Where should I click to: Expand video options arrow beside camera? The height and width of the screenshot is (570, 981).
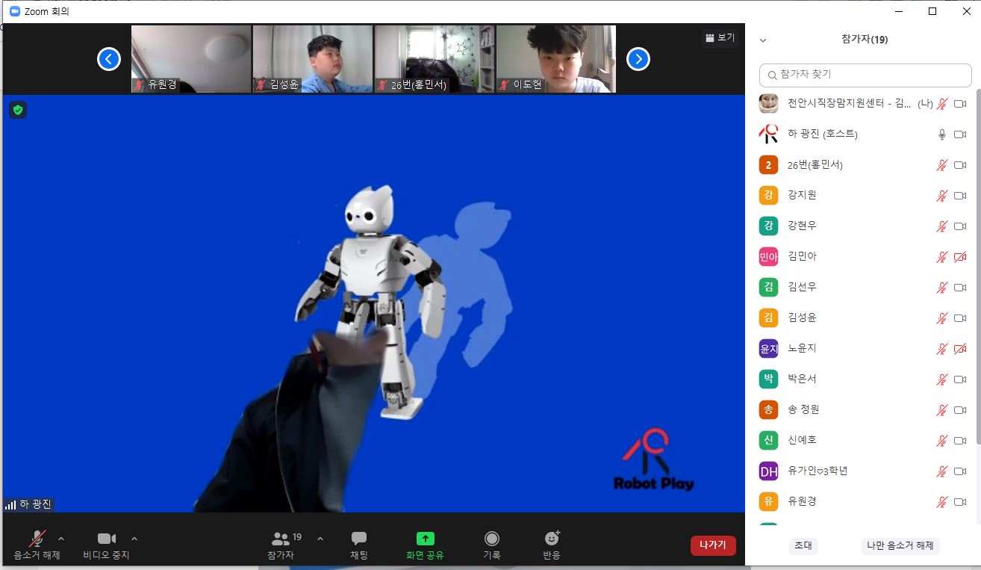click(134, 538)
